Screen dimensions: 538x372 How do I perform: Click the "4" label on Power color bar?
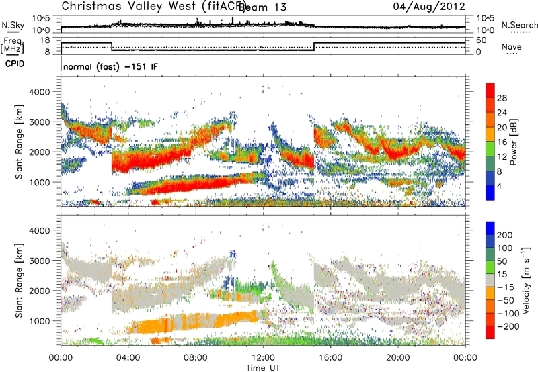coord(500,186)
